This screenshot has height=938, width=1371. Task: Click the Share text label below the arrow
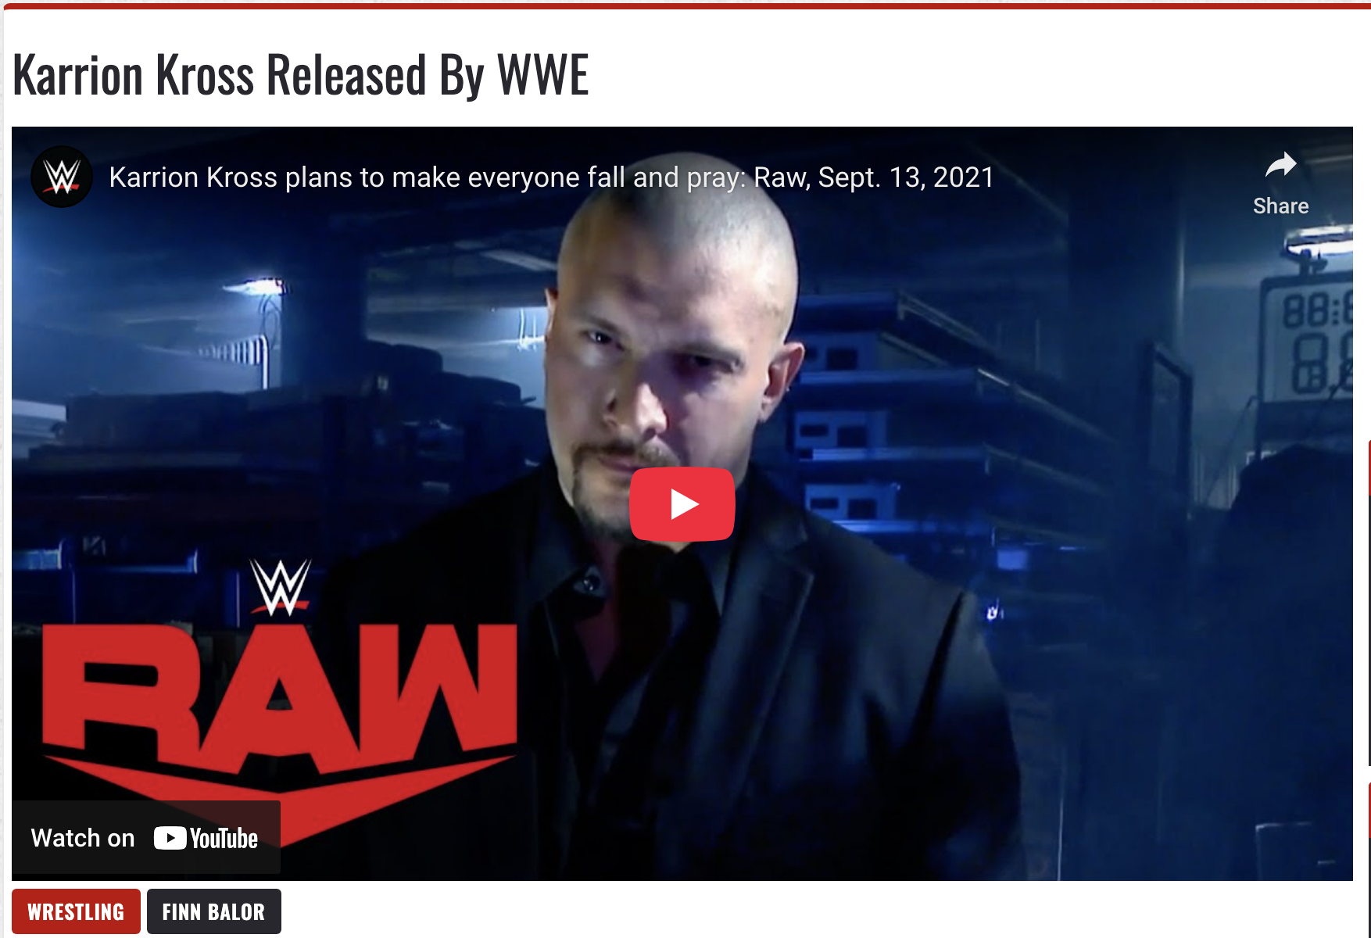pos(1280,206)
